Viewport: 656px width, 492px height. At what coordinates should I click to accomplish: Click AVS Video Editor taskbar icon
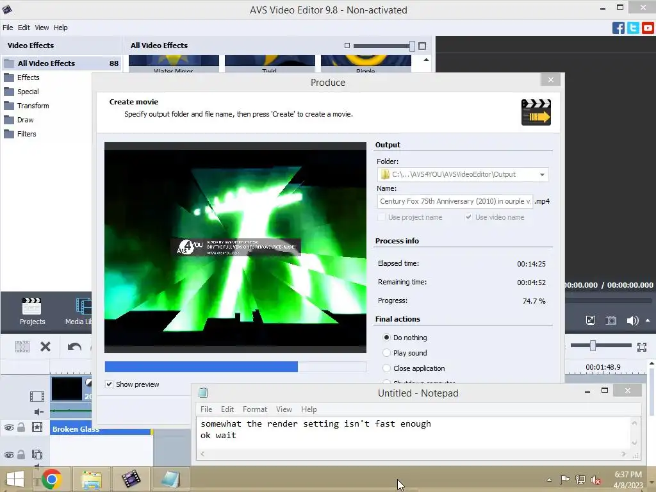(x=131, y=479)
